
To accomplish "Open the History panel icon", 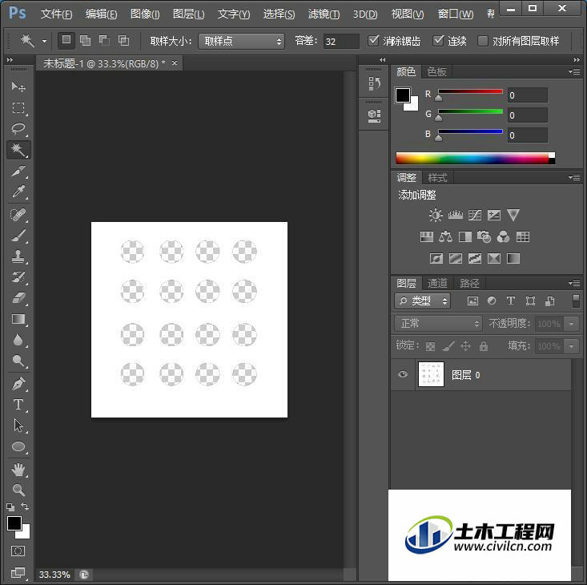I will [374, 83].
